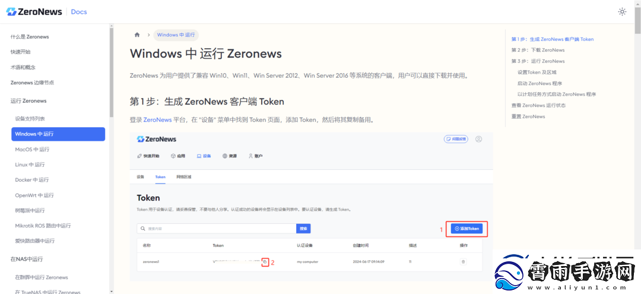Open 爱快路由器中运行 sidebar item

click(35, 241)
